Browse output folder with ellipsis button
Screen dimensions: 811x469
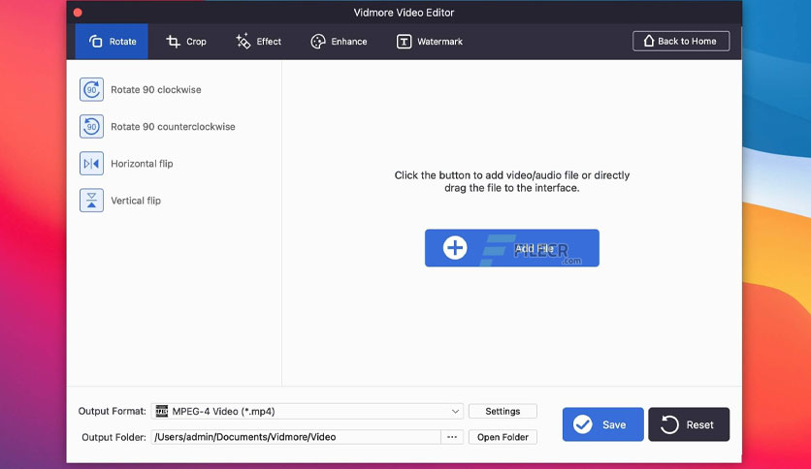point(452,437)
